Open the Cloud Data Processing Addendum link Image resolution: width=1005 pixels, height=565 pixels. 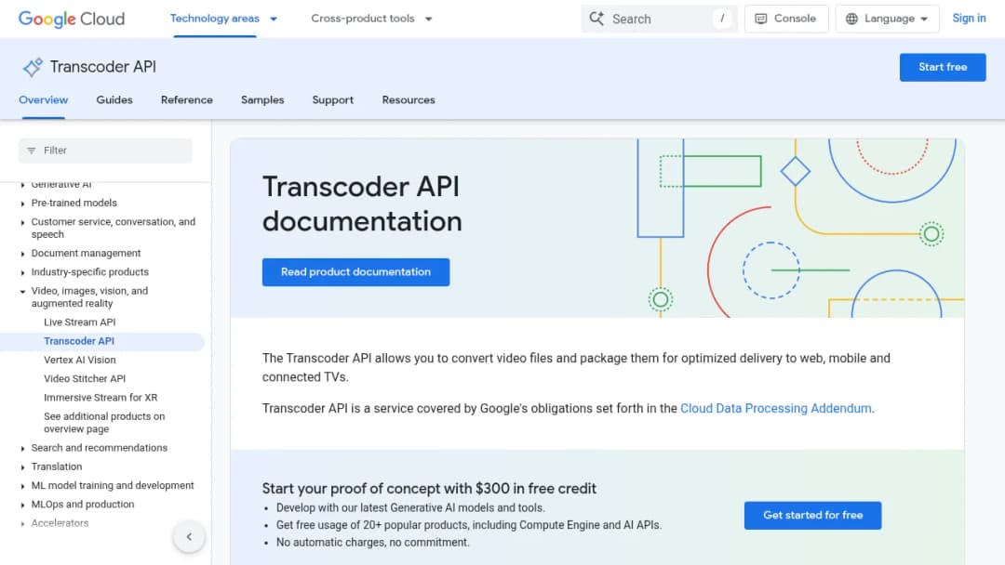[775, 408]
